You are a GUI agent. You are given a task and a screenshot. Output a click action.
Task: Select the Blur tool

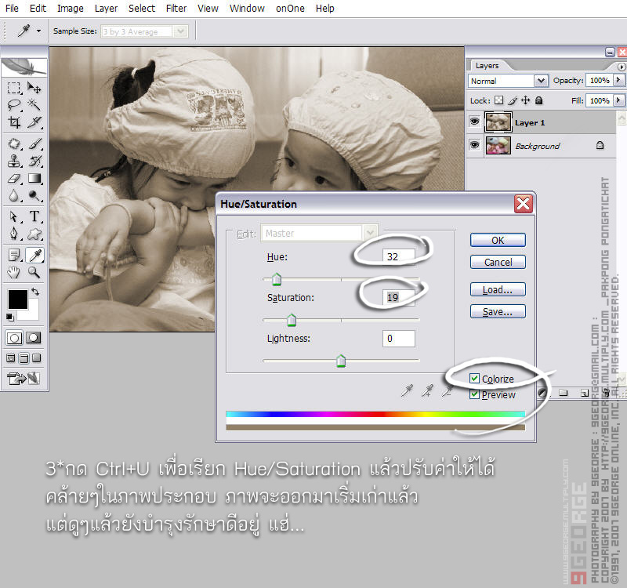click(14, 195)
